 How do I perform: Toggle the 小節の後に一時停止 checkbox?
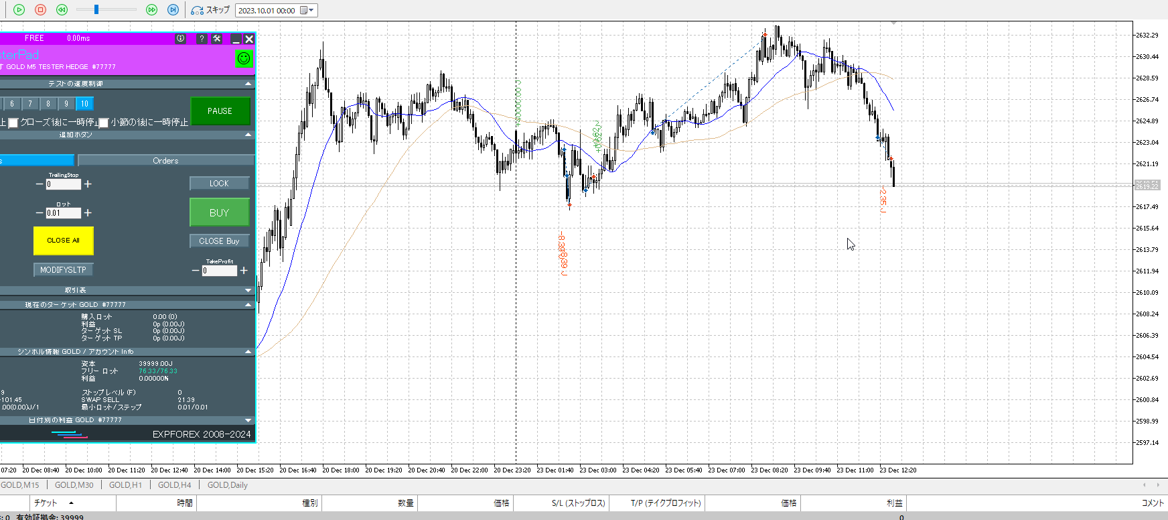104,123
